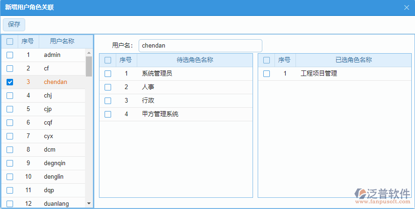
Task: Select the user row denglin
Action: pos(54,177)
